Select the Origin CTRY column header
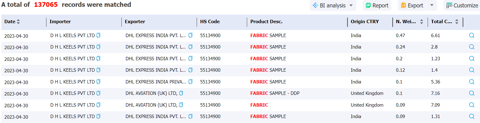The image size is (480, 123). pyautogui.click(x=365, y=22)
